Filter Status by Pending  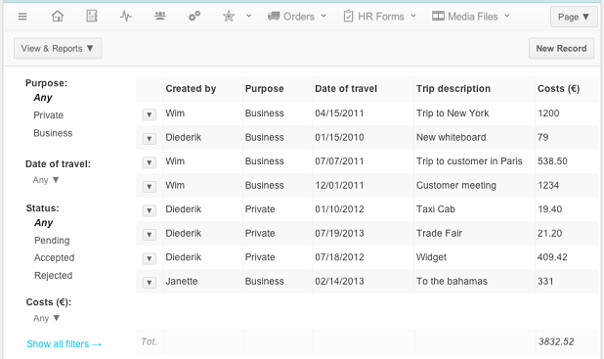point(52,241)
